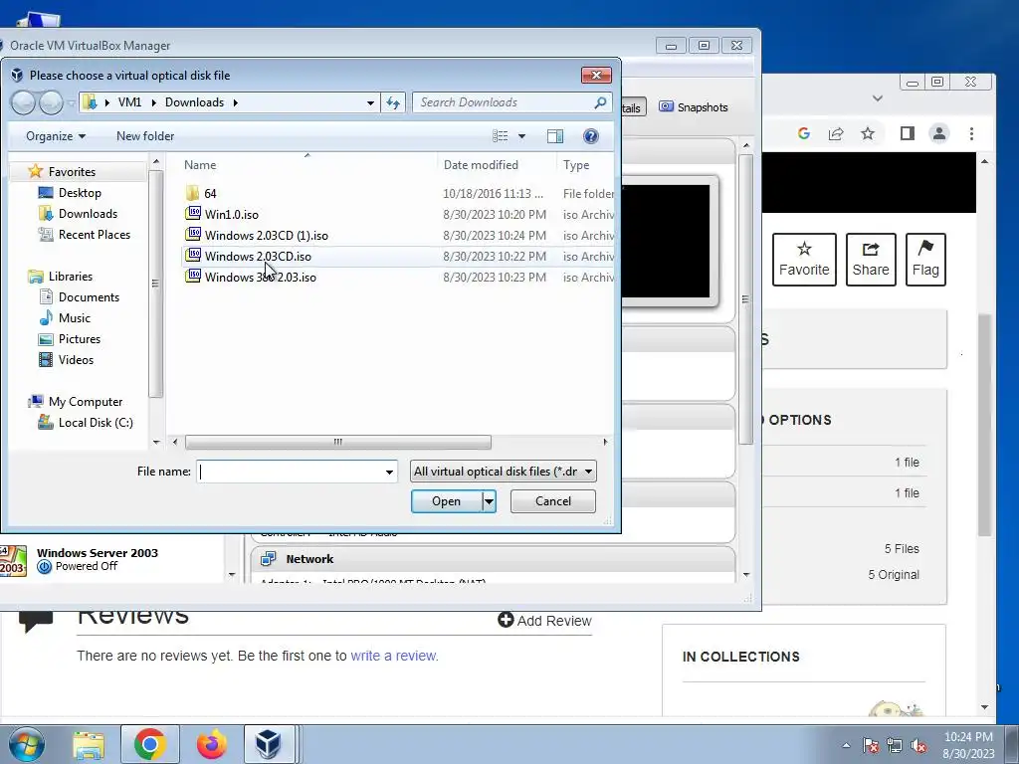Image resolution: width=1019 pixels, height=764 pixels.
Task: Click Add Review on the page
Action: 544,621
